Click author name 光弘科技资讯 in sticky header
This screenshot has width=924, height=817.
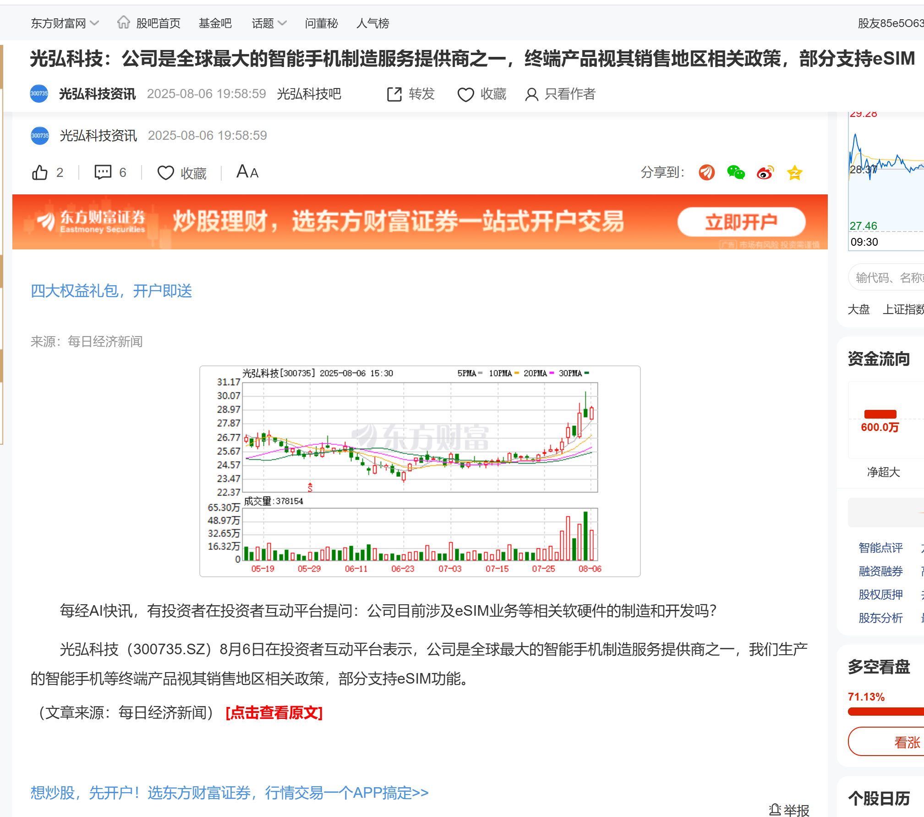(x=97, y=94)
